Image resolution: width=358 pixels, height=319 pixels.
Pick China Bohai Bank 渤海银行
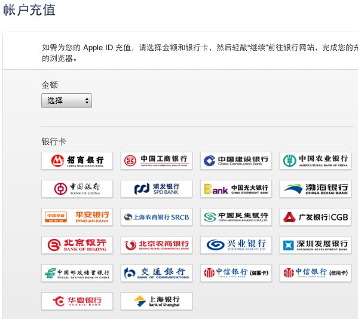(316, 189)
